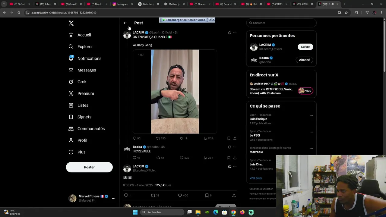386x217 pixels.
Task: Open Accueil in the sidebar
Action: (x=80, y=35)
